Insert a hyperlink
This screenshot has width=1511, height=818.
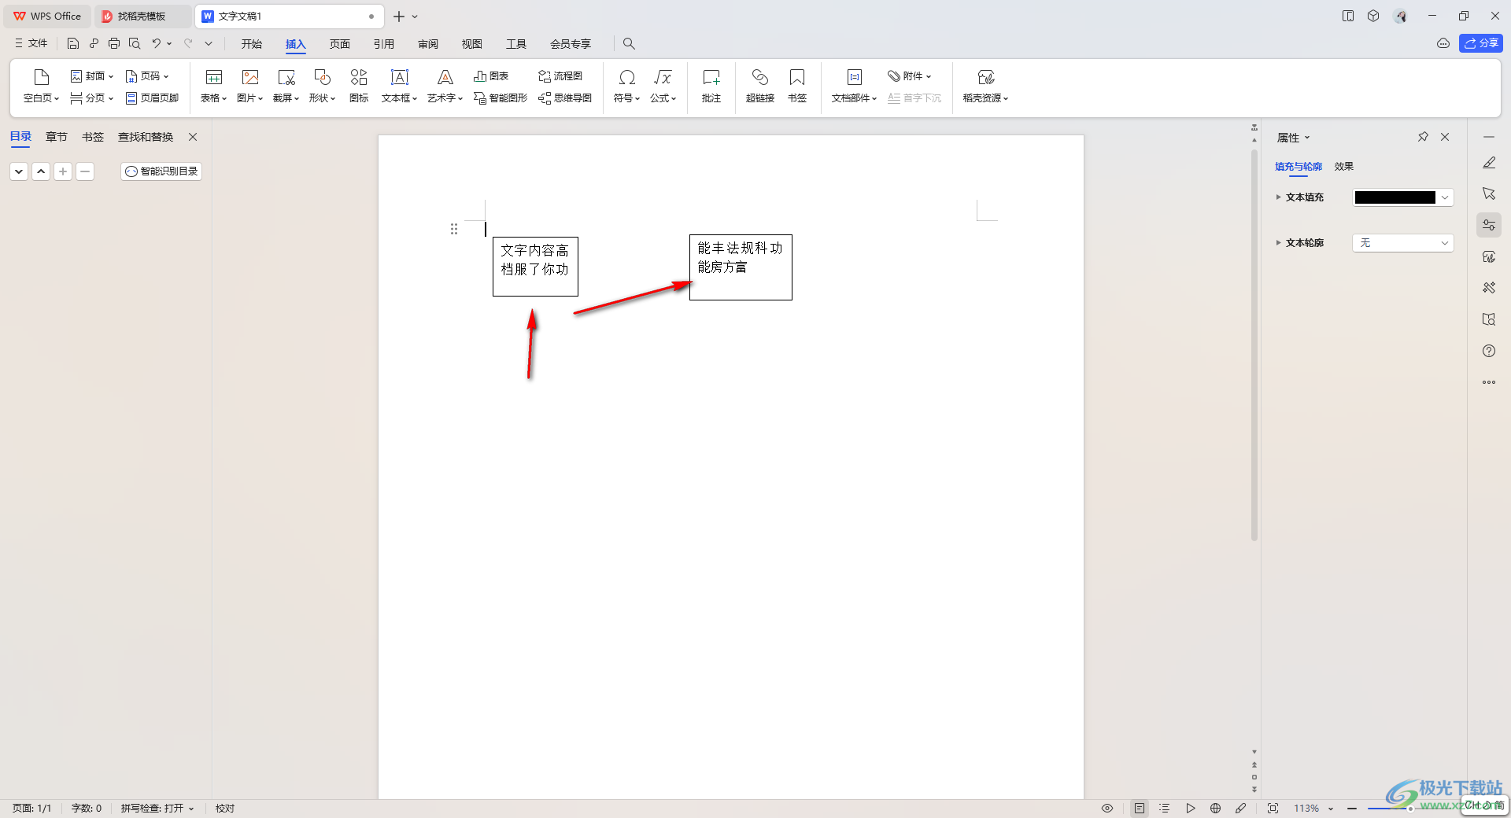point(760,87)
